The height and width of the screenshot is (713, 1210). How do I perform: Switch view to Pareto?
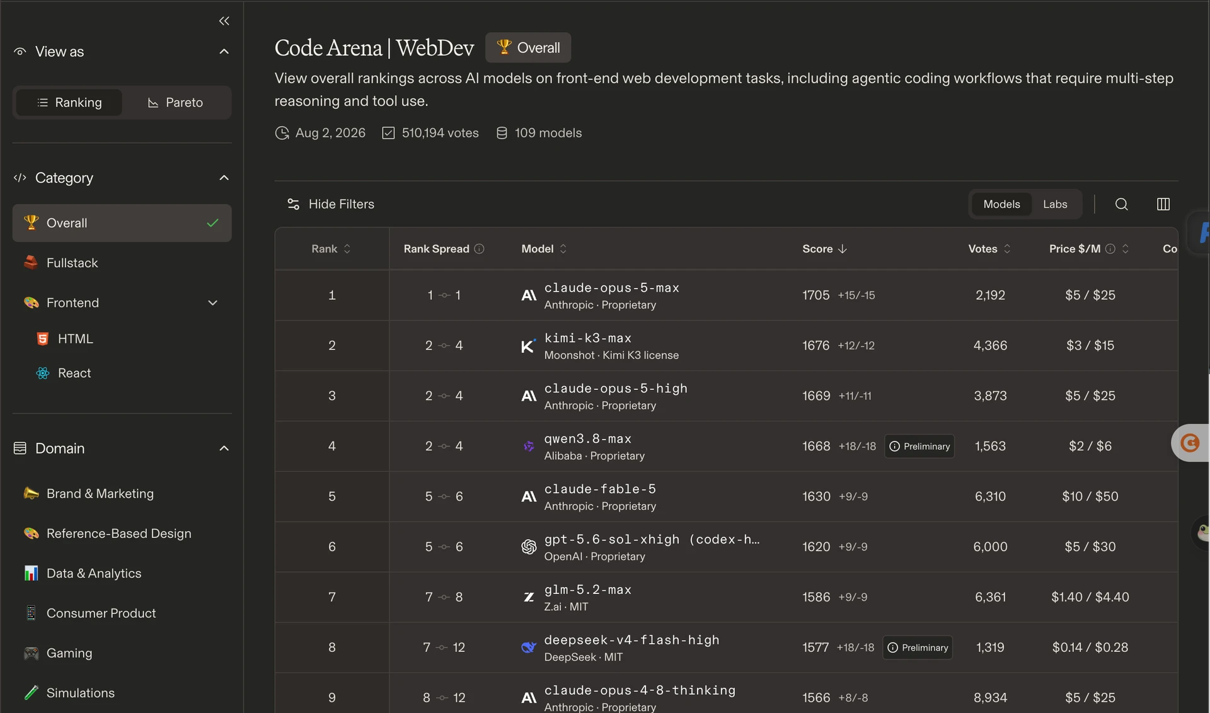coord(176,103)
